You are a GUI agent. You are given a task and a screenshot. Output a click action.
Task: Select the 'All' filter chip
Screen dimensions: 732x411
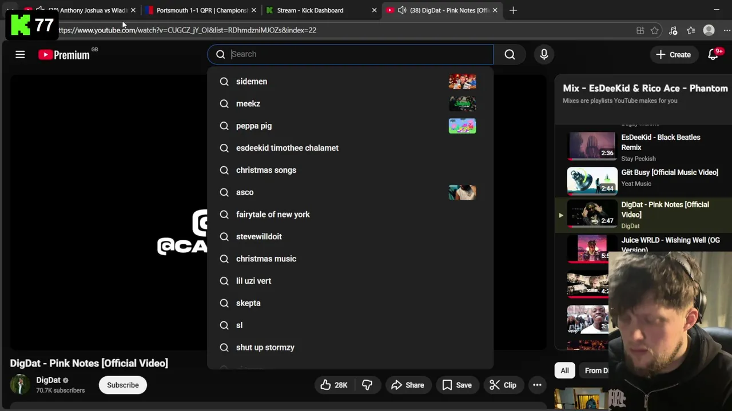pos(564,370)
